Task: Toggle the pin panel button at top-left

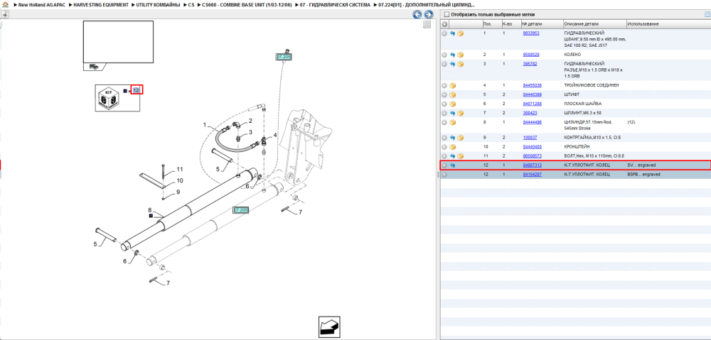Action: [x=5, y=14]
